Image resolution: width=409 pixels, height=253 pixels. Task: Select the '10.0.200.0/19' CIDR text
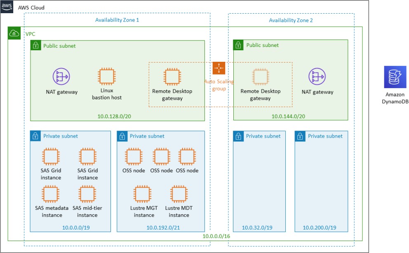pos(319,227)
